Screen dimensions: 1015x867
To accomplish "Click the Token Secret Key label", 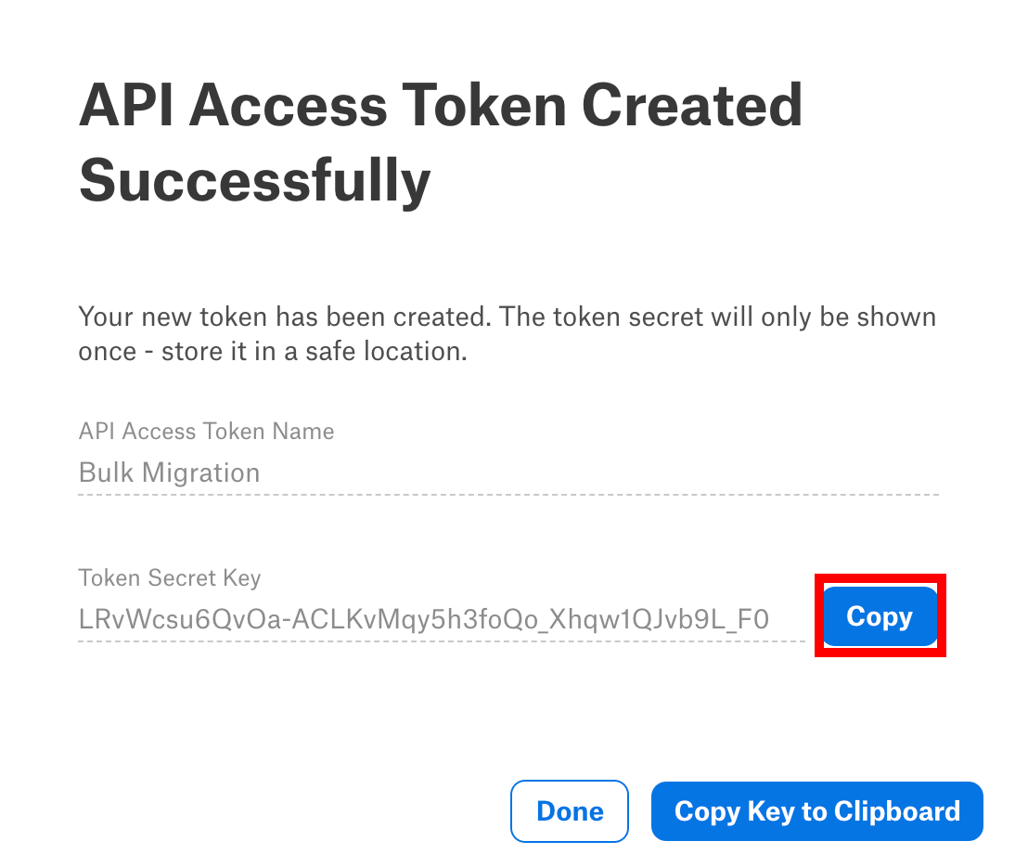I will tap(170, 577).
